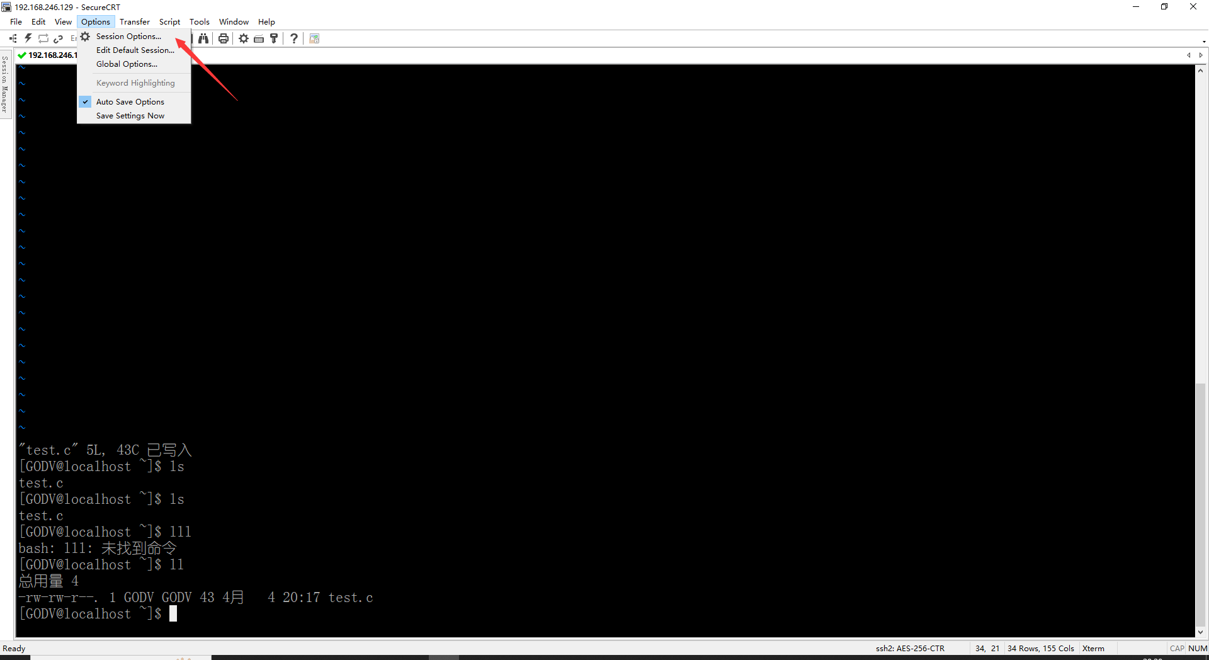Image resolution: width=1209 pixels, height=660 pixels.
Task: Toggle the Auto Save Options checkbox
Action: (x=85, y=101)
